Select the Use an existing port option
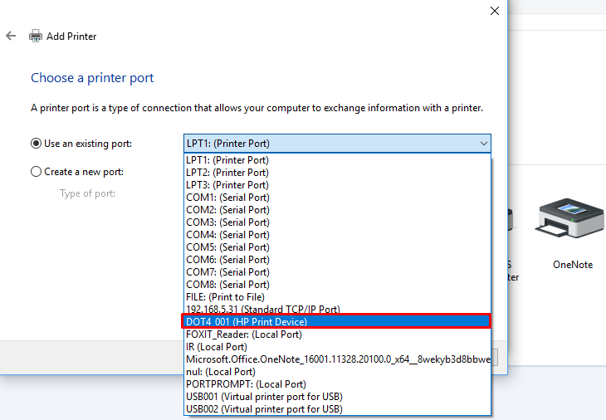The image size is (606, 420). coord(36,144)
